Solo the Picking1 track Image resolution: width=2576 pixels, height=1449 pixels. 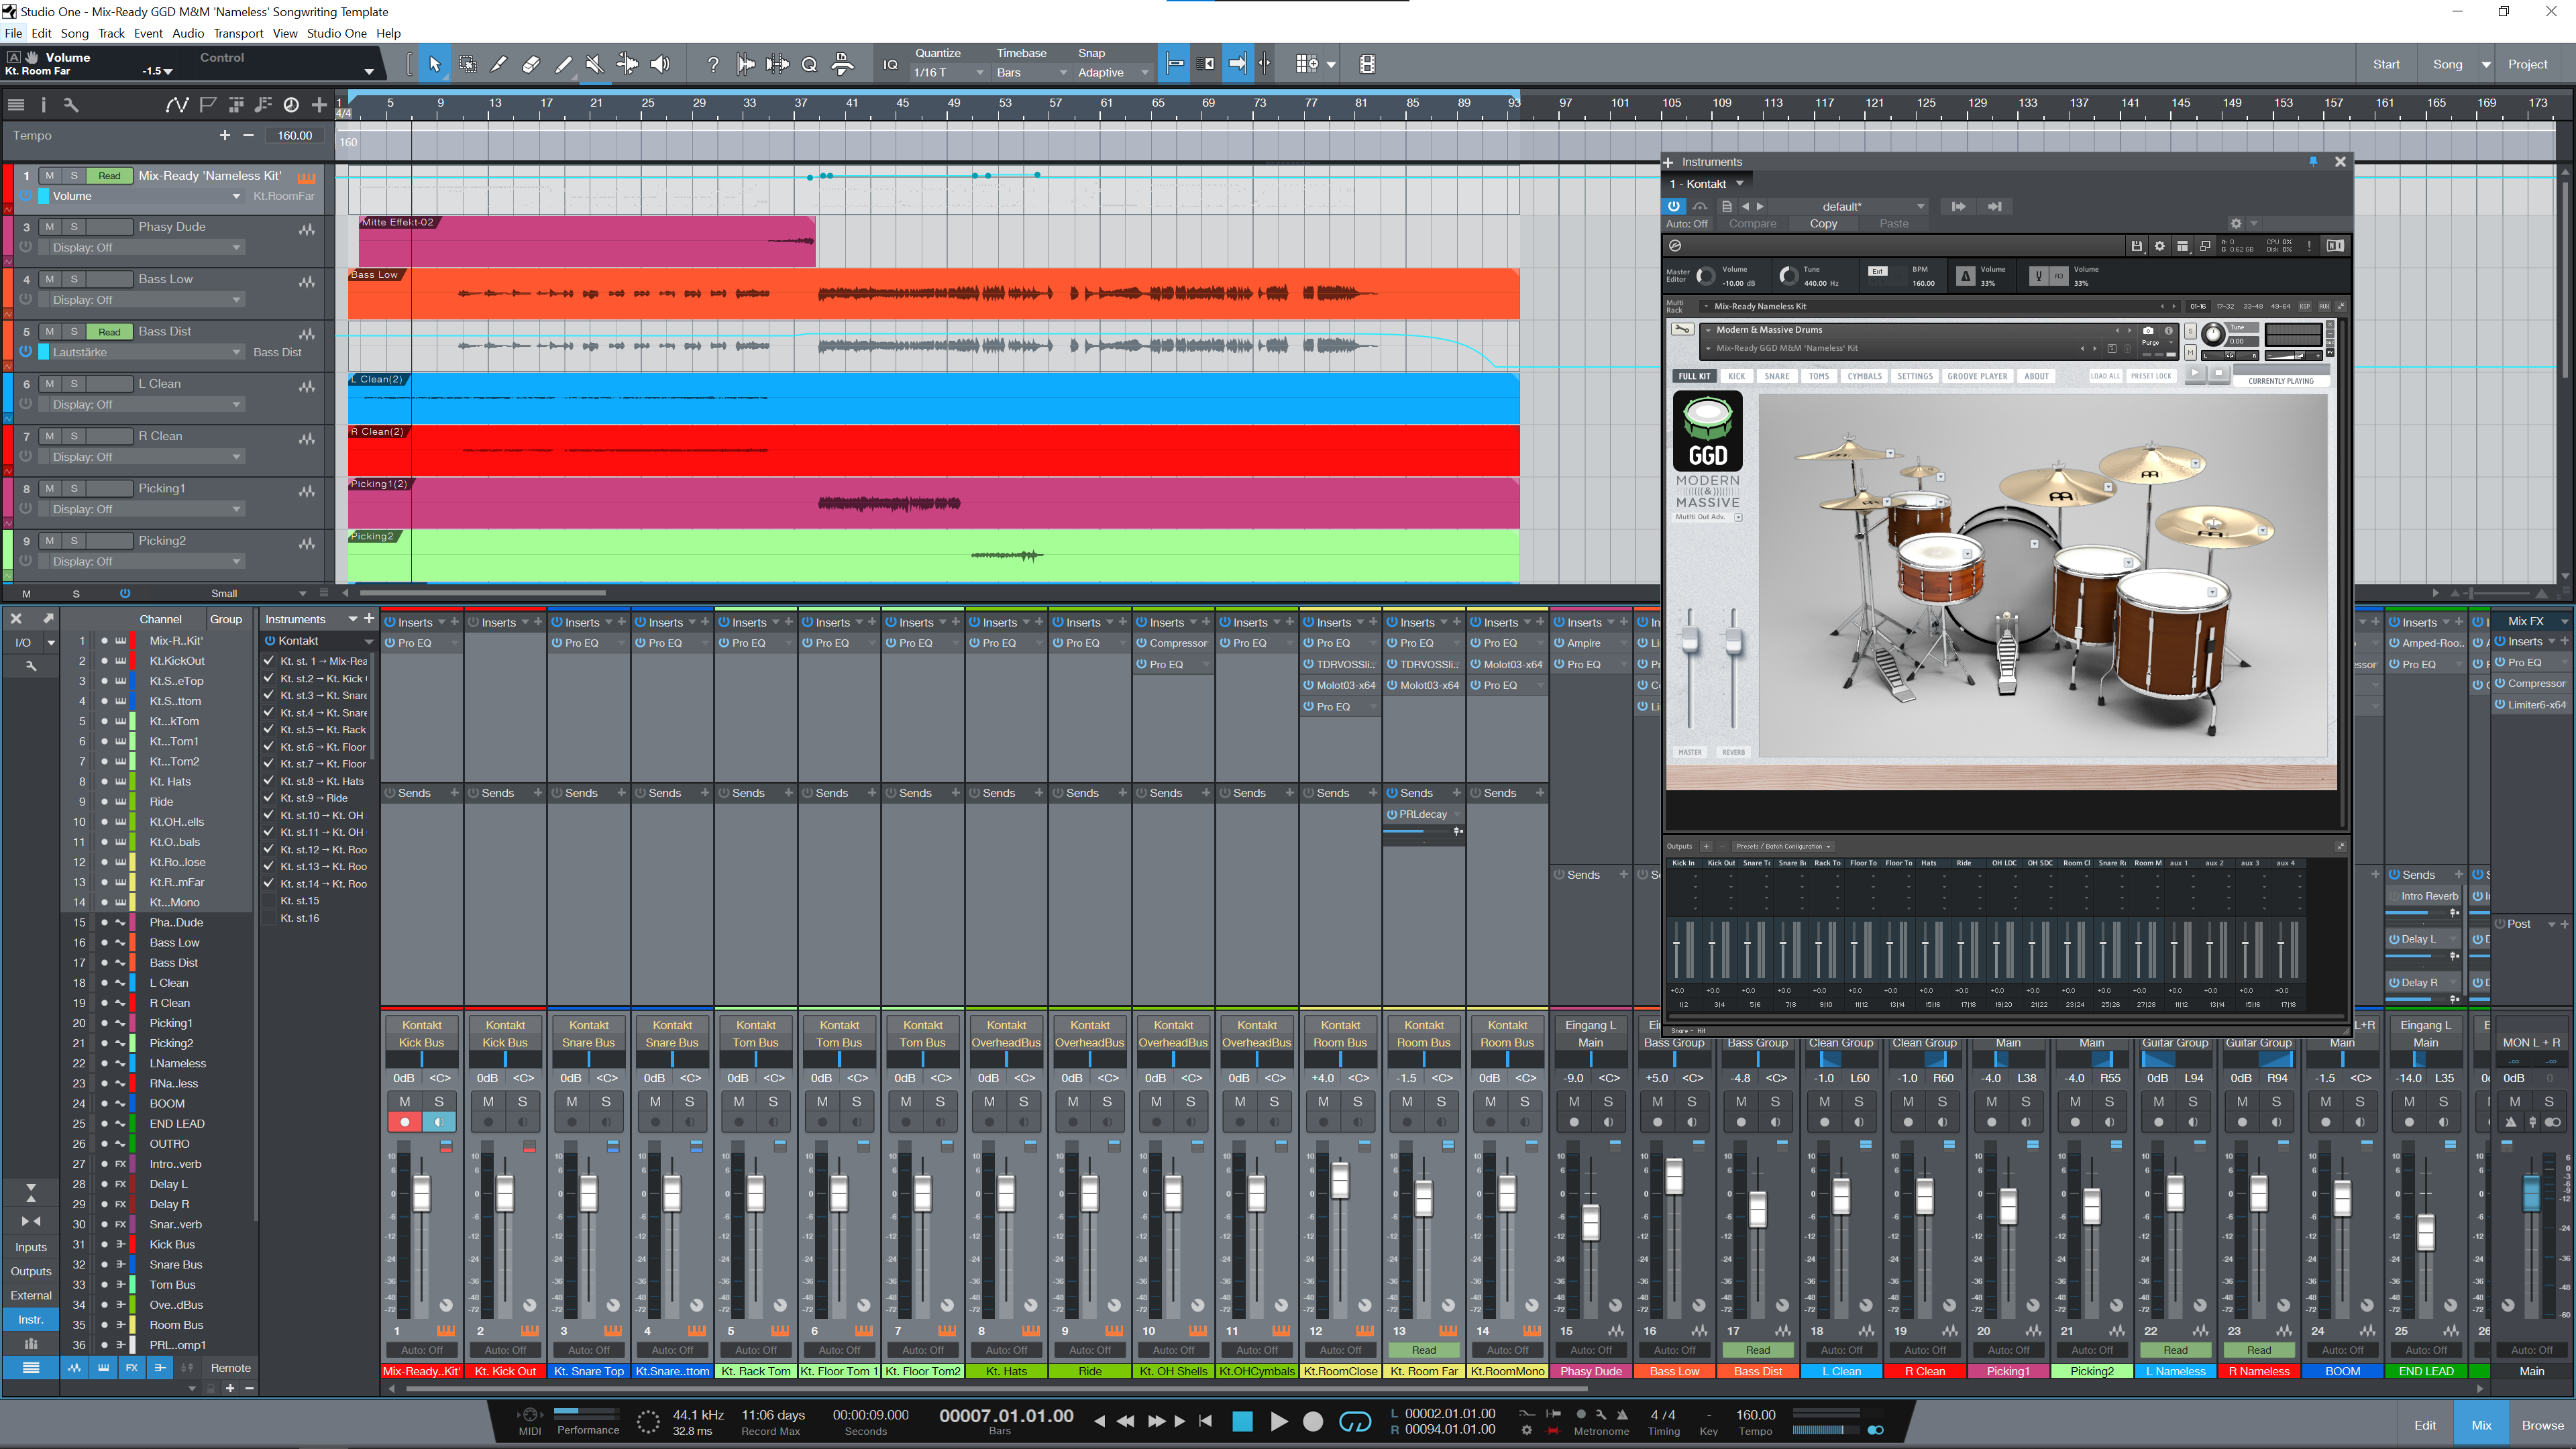click(x=74, y=488)
